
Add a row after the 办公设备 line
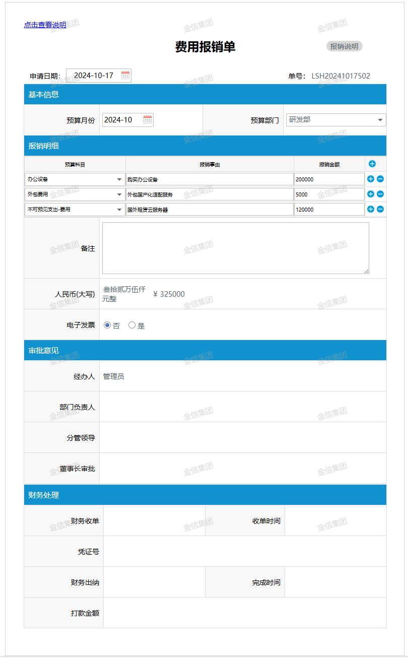pos(371,179)
